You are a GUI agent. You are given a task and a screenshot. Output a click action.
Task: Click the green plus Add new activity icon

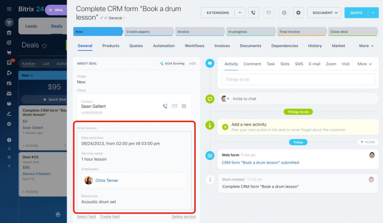click(x=225, y=127)
